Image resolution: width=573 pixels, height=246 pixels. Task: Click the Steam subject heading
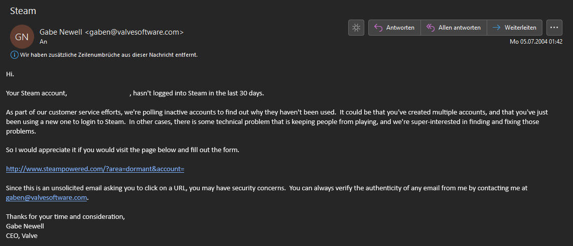tap(23, 11)
